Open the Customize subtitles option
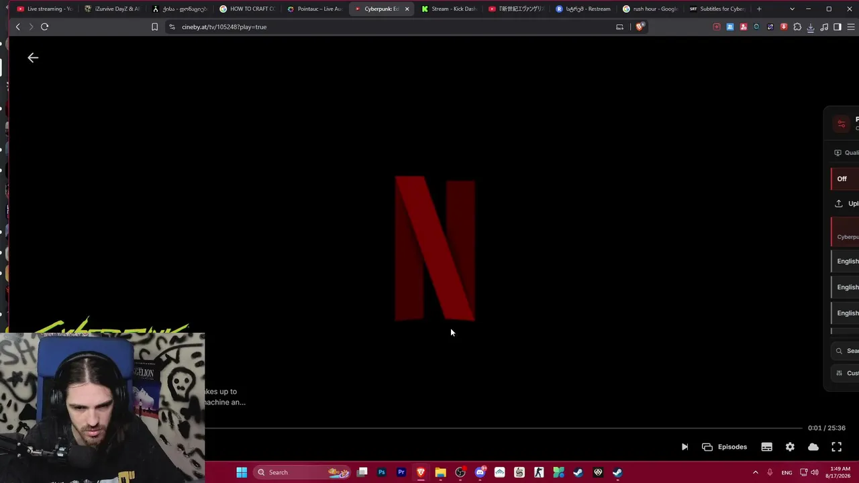This screenshot has width=859, height=483. (846, 373)
